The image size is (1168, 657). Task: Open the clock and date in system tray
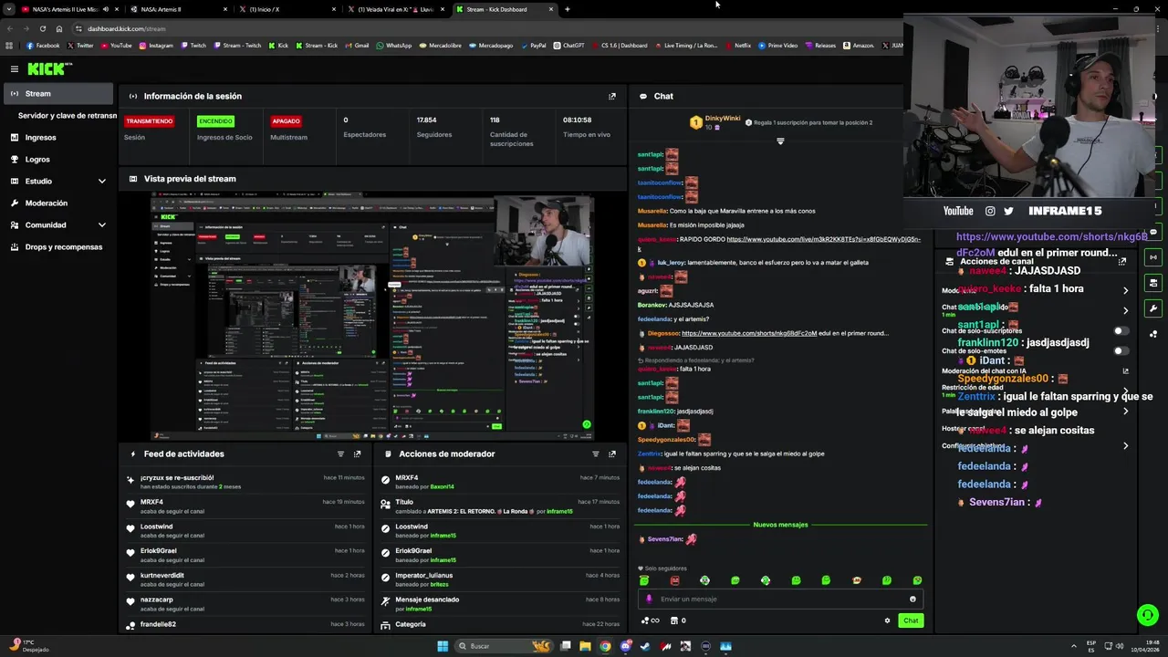tap(1145, 646)
